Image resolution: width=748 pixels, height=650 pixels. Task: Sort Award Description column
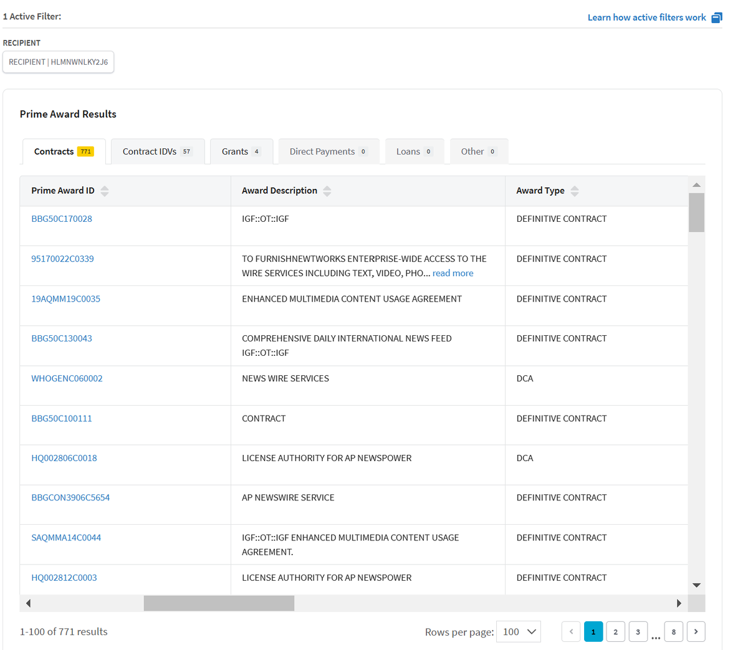pos(327,191)
